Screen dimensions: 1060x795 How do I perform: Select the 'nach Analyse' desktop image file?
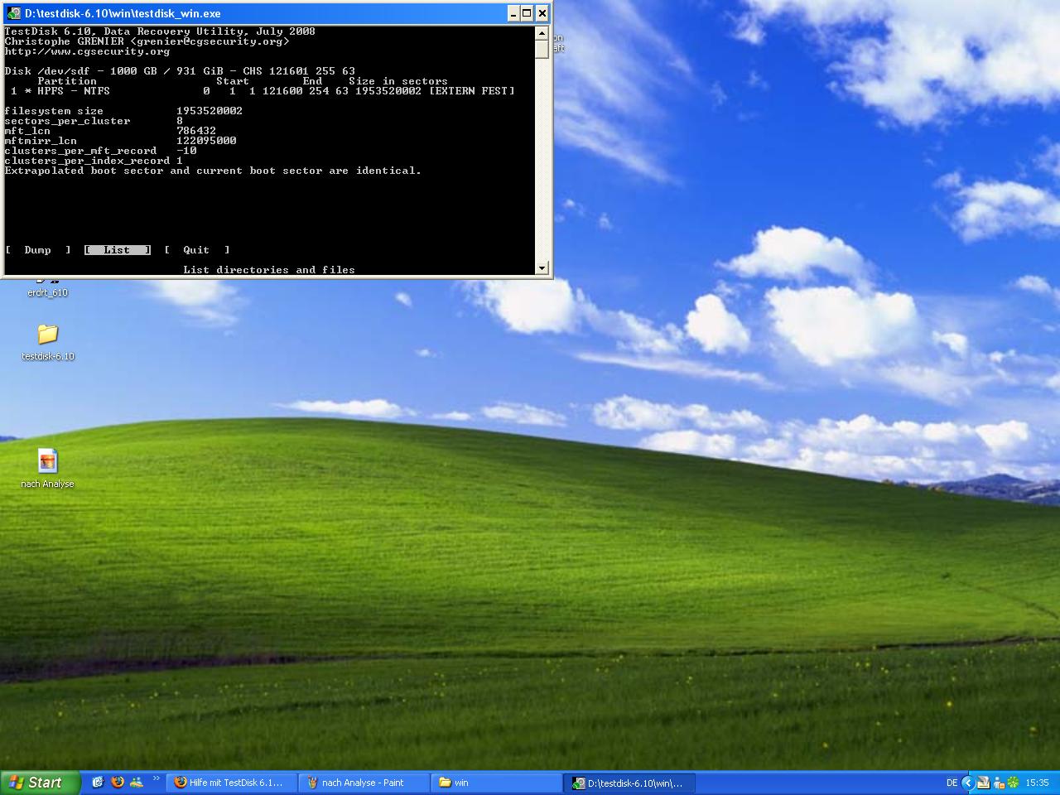(x=47, y=461)
